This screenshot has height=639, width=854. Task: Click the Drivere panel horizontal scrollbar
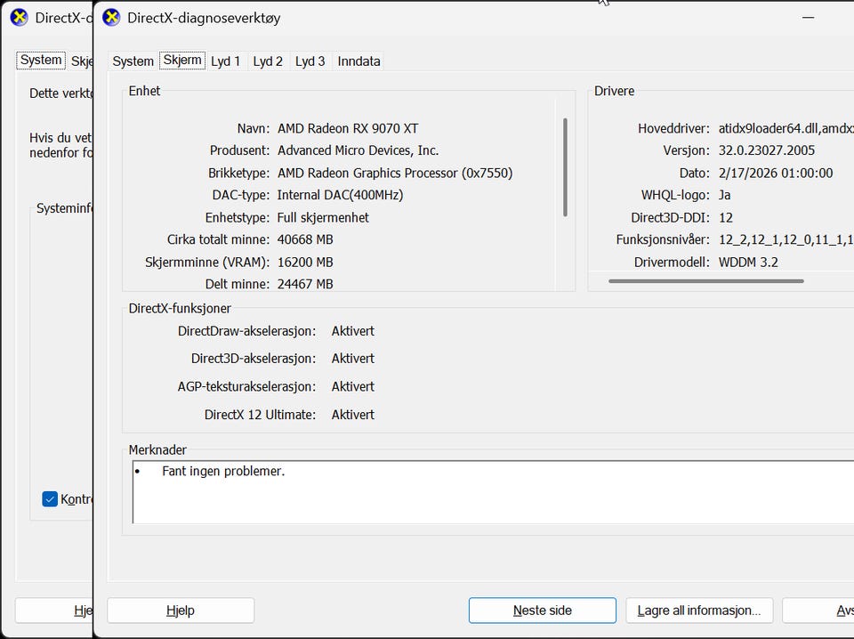tap(706, 281)
